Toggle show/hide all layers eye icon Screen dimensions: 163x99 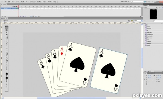click(x=13, y=6)
